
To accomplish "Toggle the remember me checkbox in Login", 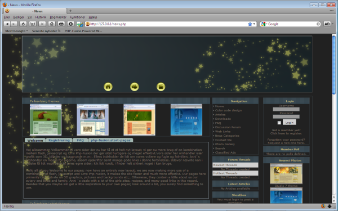I will tap(279, 123).
